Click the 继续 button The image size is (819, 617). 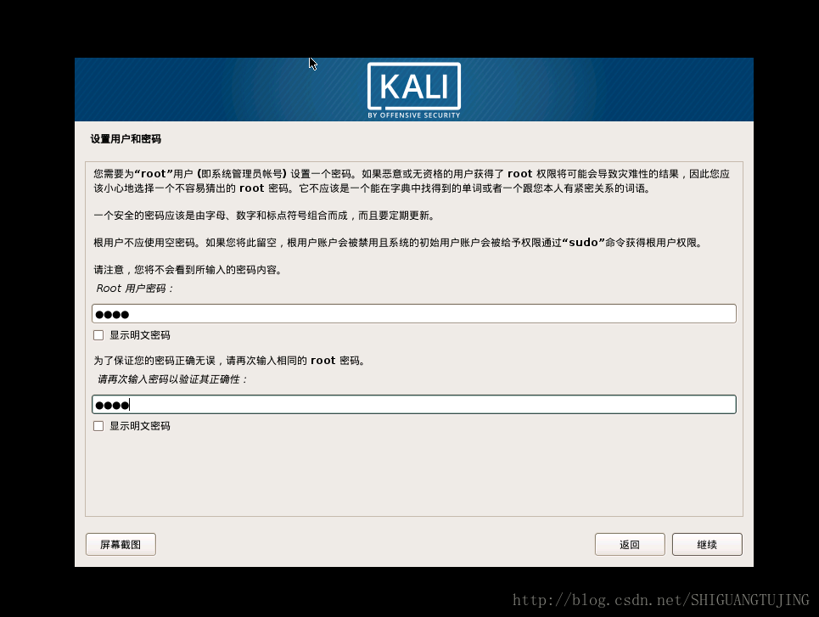pos(707,544)
